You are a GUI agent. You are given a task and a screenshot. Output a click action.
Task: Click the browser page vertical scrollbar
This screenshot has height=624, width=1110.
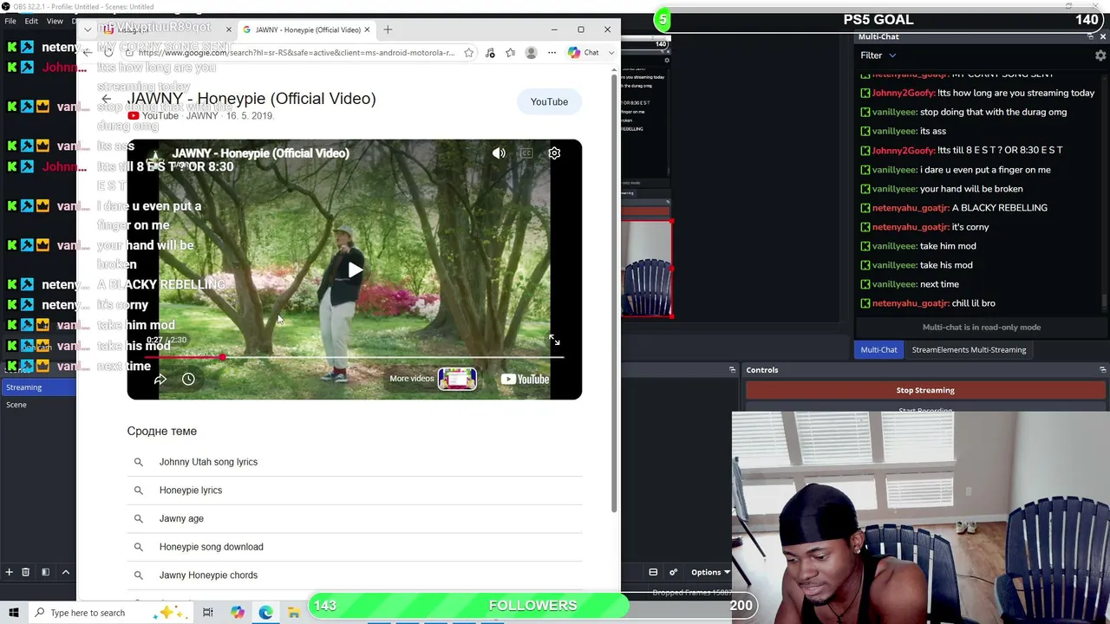pos(615,293)
